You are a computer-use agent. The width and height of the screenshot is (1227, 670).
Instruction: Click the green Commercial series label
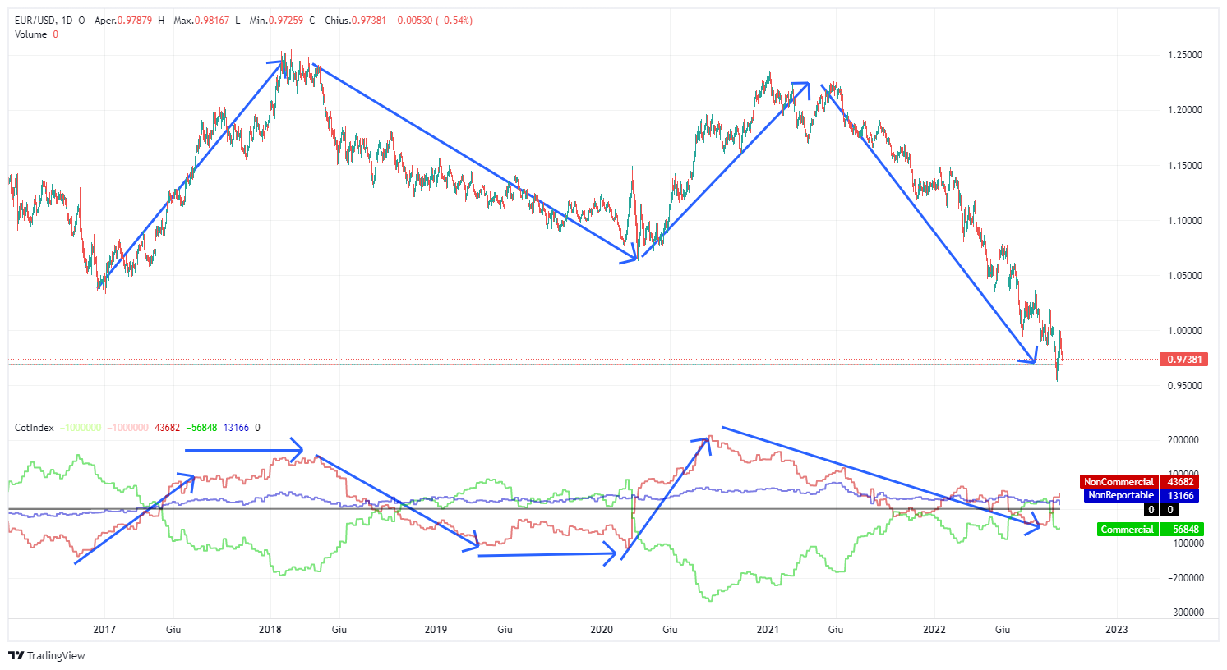coord(1128,530)
